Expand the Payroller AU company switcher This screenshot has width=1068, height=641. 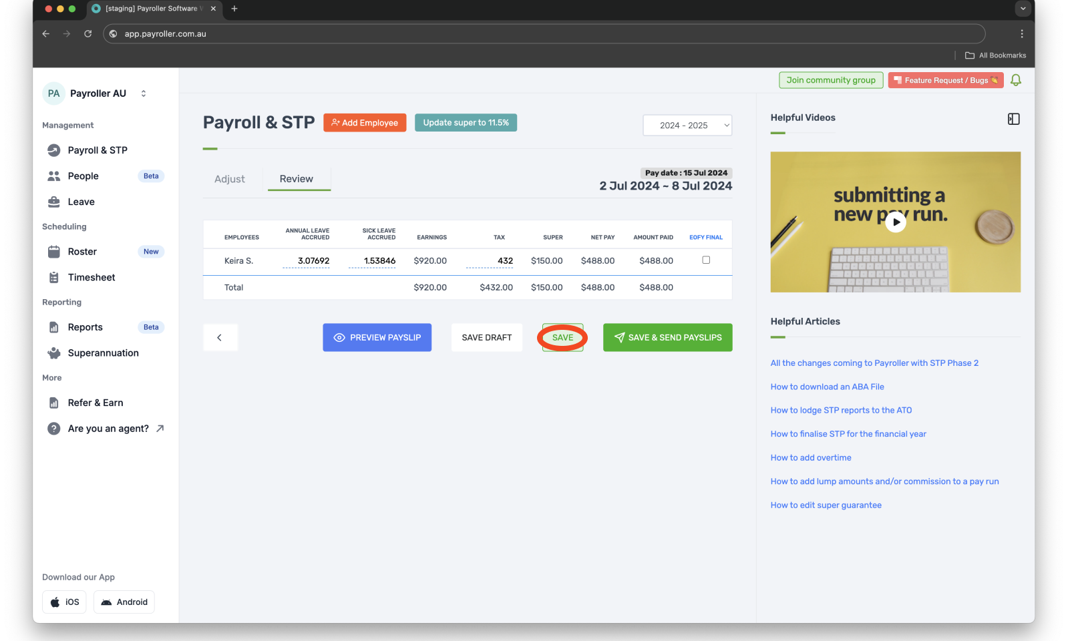point(143,93)
